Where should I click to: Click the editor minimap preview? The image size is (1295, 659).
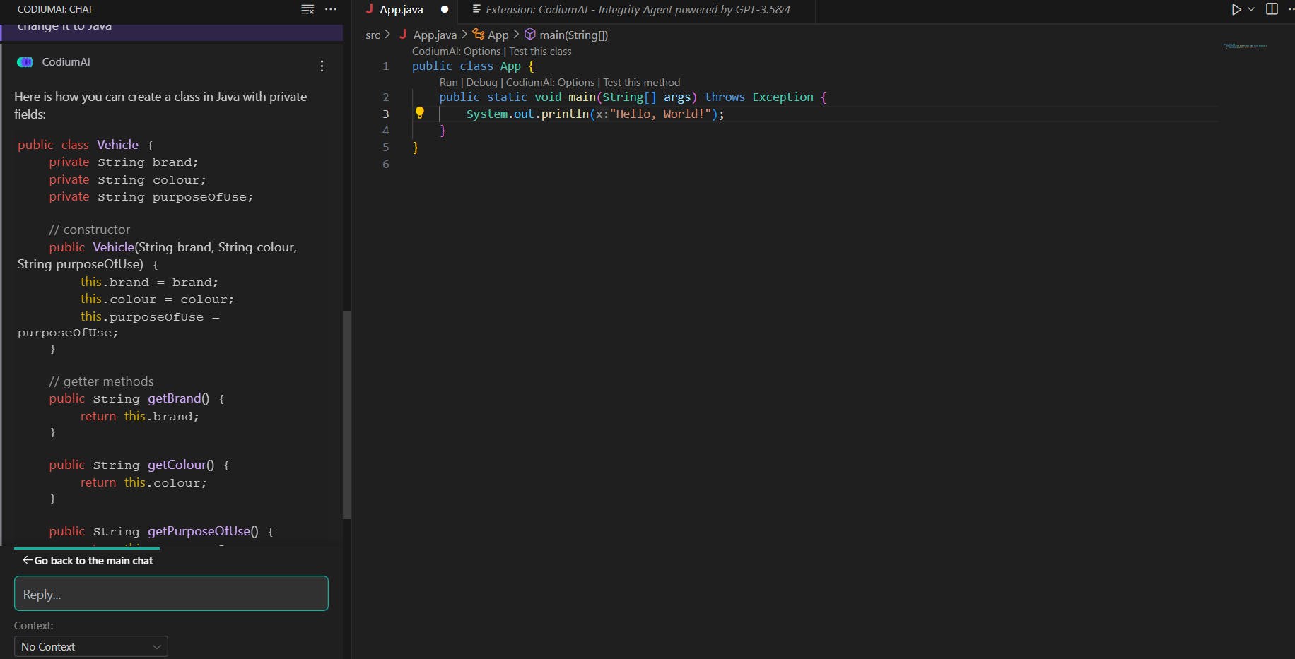click(1244, 46)
